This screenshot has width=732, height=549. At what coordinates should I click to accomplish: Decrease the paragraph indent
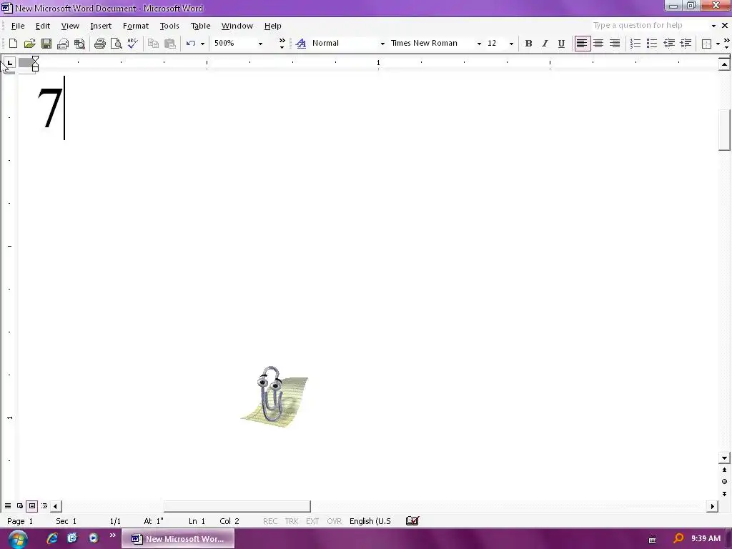669,44
